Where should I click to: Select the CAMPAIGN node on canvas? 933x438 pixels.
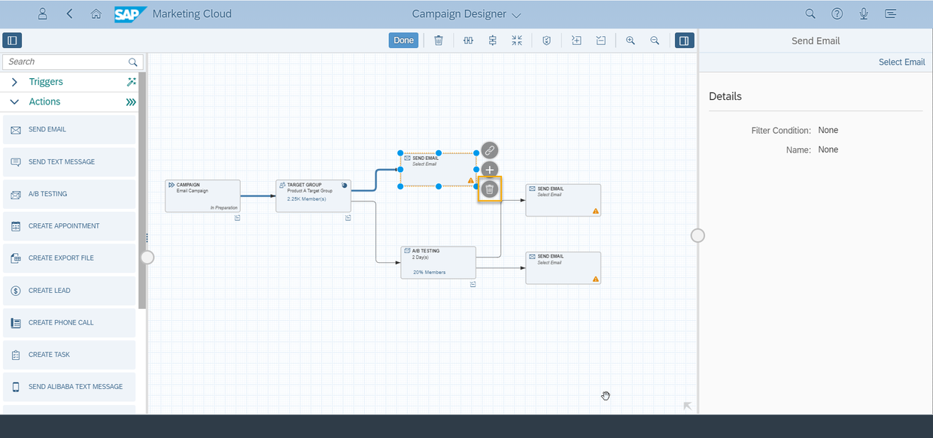coord(202,196)
